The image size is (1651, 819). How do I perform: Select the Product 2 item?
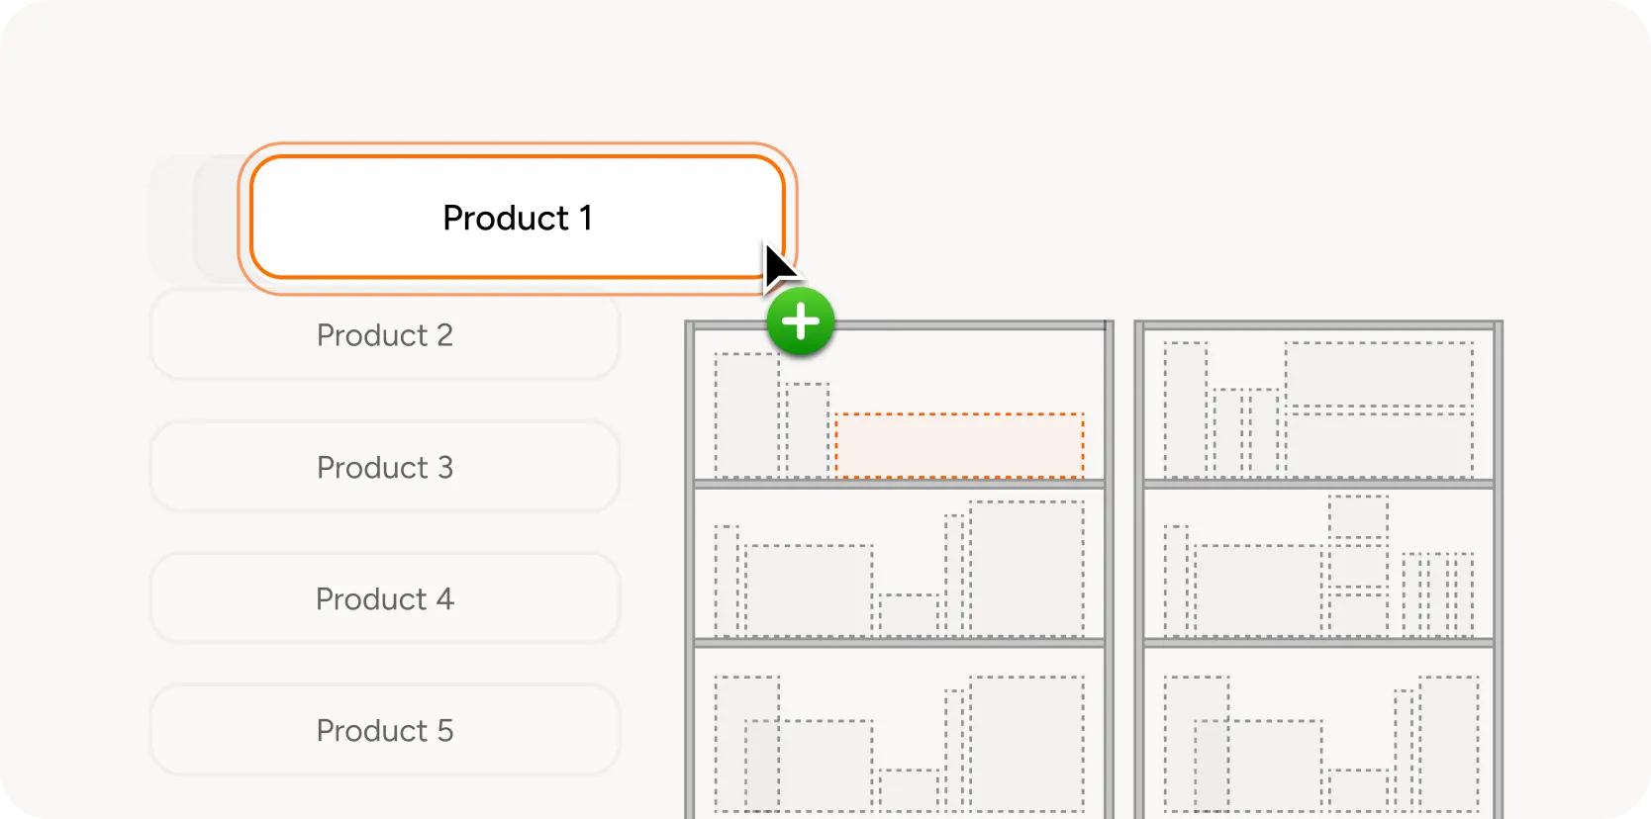tap(385, 335)
